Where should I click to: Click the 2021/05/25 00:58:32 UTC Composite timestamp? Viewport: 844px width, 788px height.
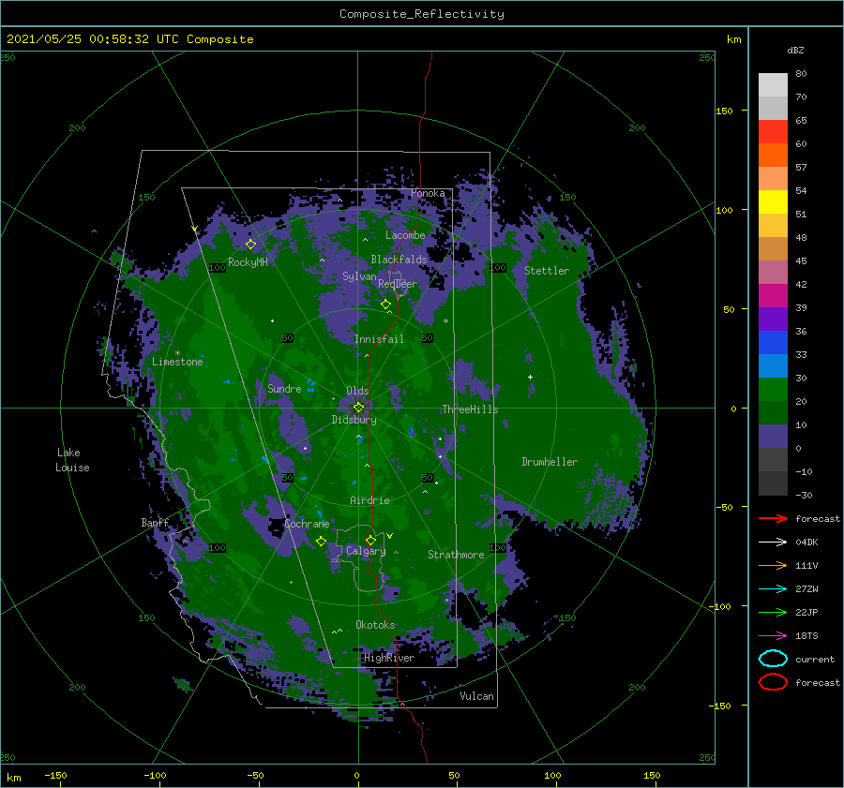coord(129,39)
